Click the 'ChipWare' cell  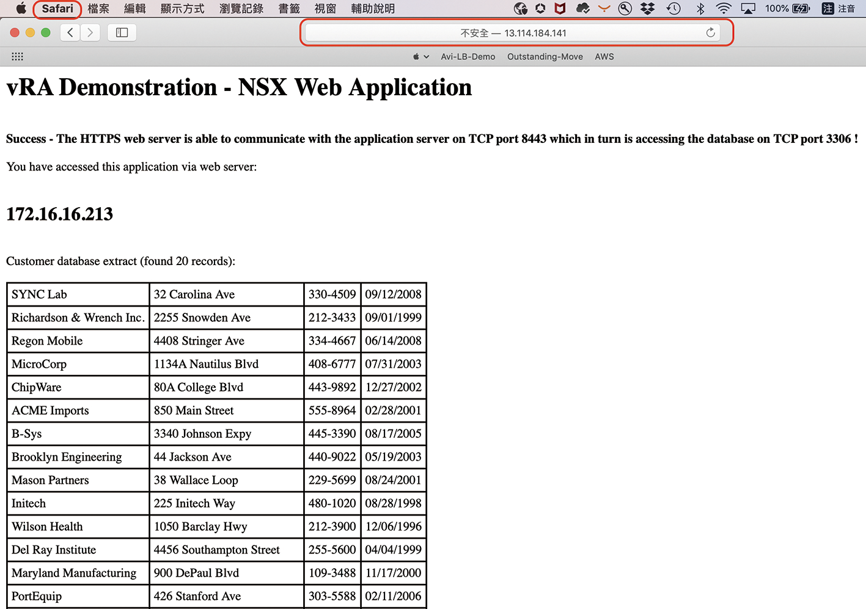[78, 387]
